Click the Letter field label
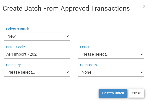 coord(85,47)
